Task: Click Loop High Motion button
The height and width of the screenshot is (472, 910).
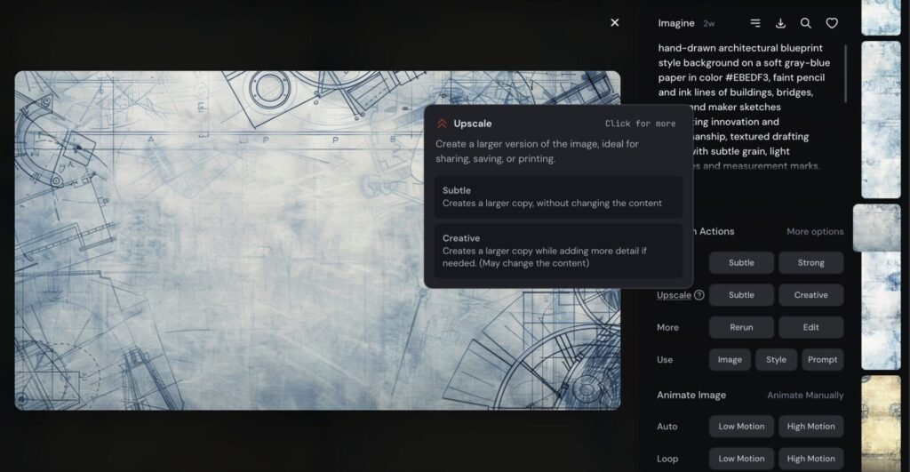Action: tap(810, 459)
